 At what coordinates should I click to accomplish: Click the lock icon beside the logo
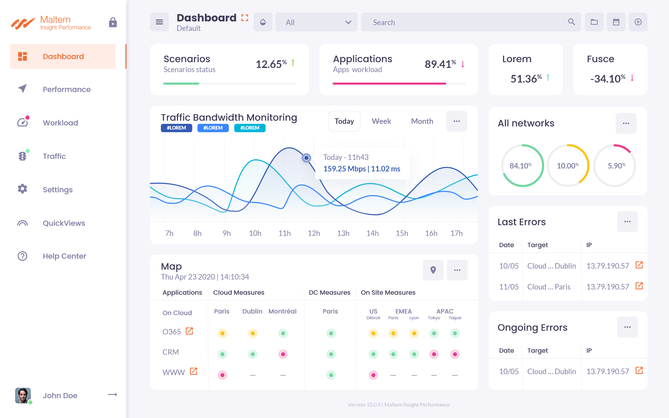point(113,22)
